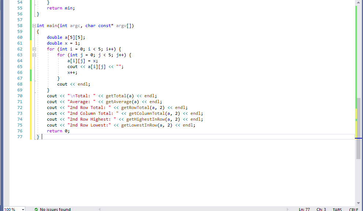This screenshot has height=211, width=363.
Task: Click the vertical scrollbar's up arrow
Action: click(358, 2)
